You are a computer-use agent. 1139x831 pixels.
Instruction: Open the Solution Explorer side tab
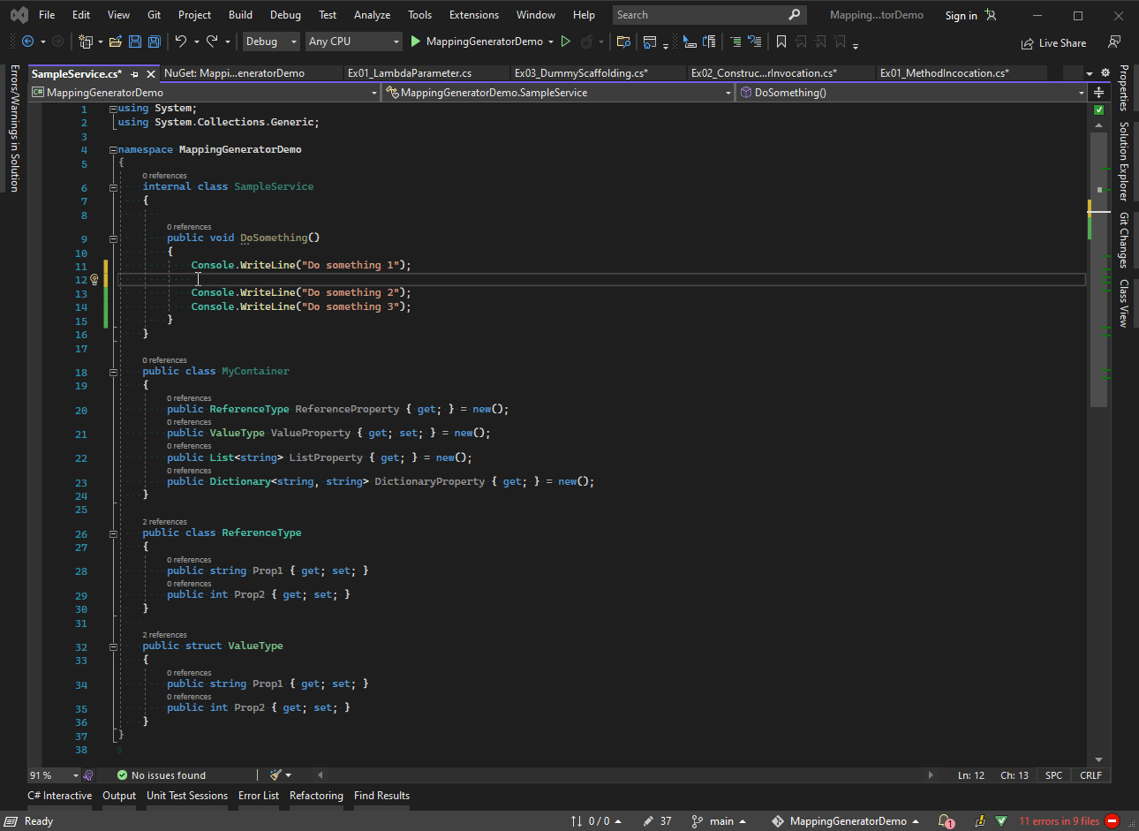click(1124, 162)
